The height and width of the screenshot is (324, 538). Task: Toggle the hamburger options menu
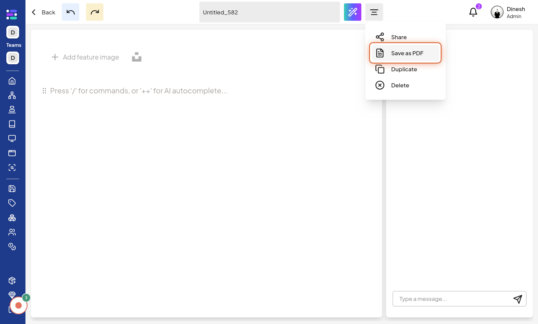374,12
